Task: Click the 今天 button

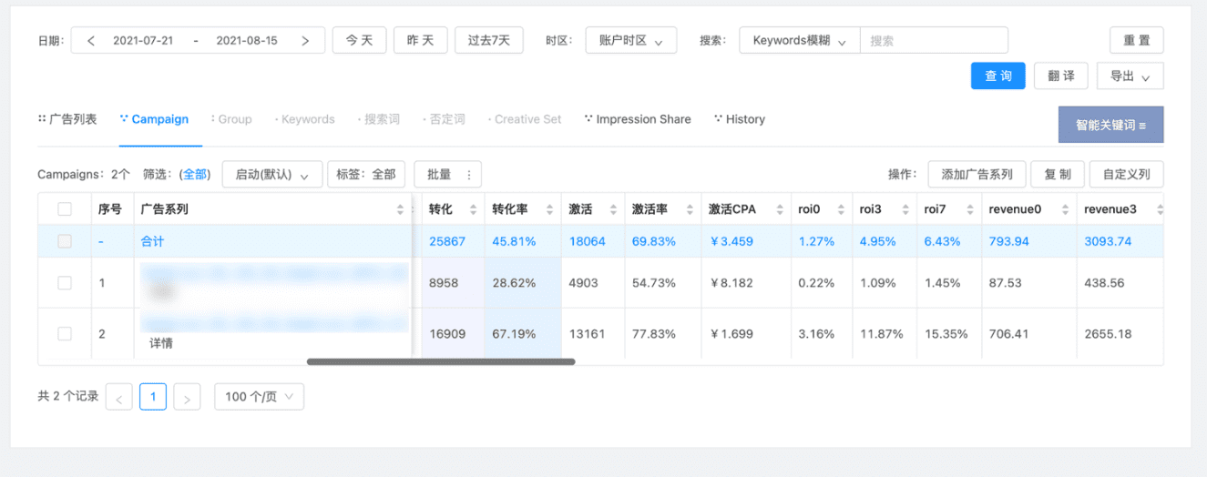Action: pyautogui.click(x=360, y=41)
